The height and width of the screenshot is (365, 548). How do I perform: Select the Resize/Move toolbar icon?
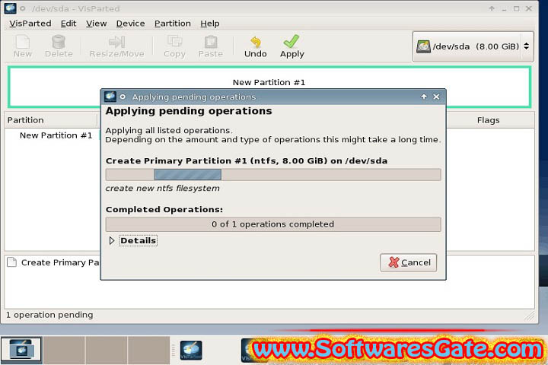click(x=116, y=46)
